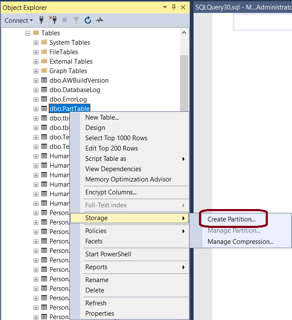Open Memory Optimization Advisor
This screenshot has width=292, height=320.
(129, 179)
